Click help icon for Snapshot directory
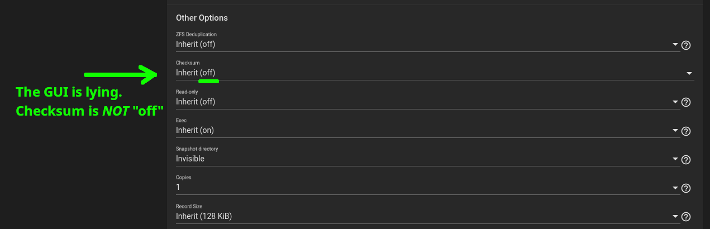 coord(687,160)
